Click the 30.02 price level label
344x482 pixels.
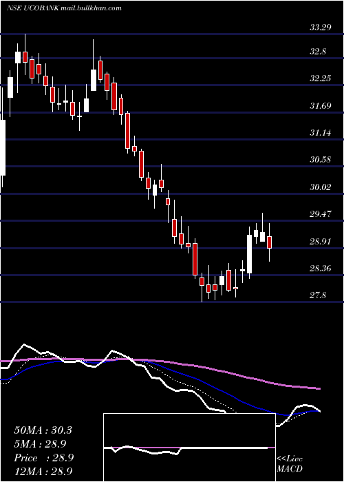click(x=321, y=187)
